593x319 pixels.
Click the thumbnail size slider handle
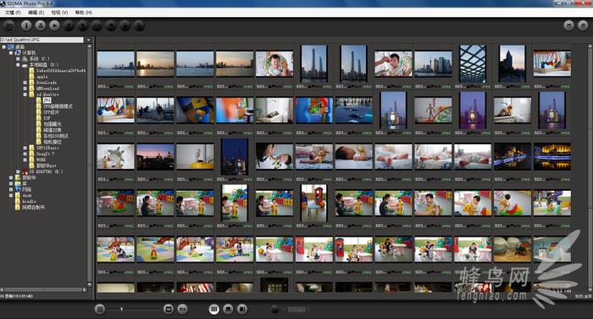121,309
